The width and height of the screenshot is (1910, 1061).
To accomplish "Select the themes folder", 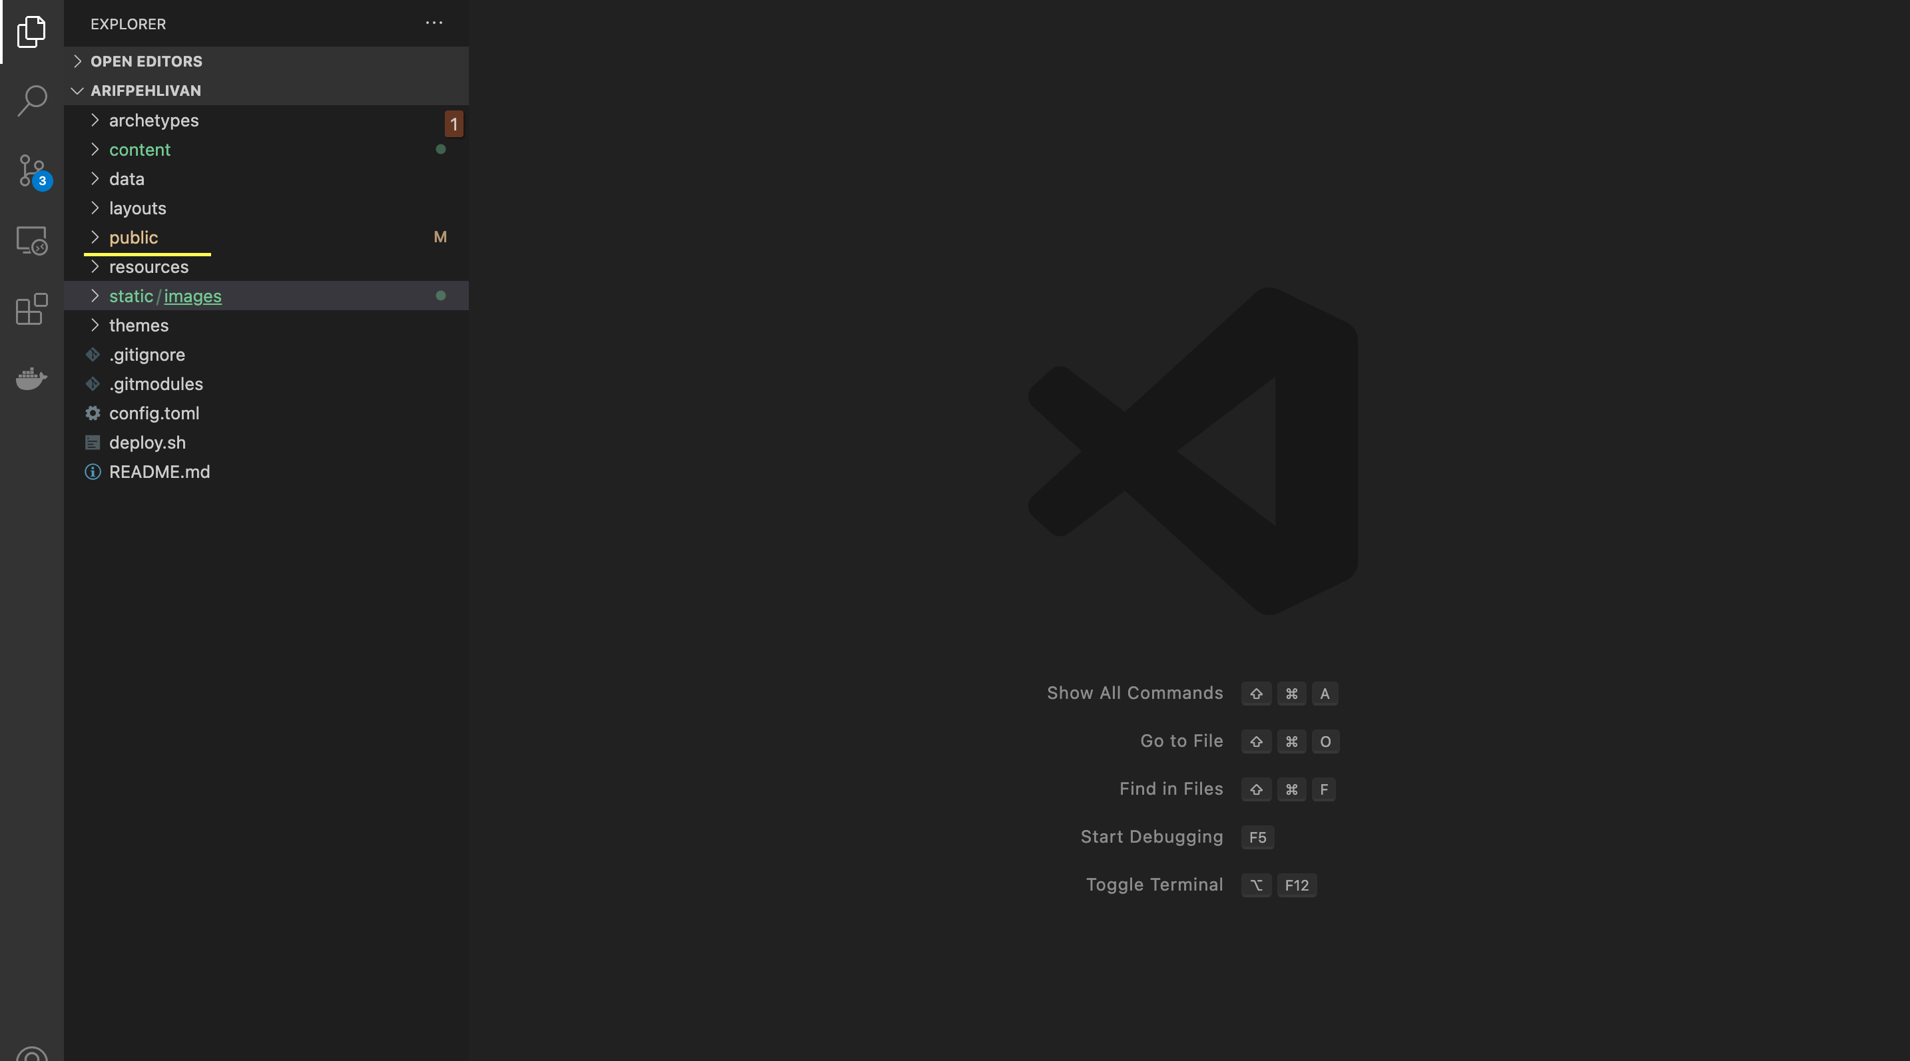I will point(266,325).
